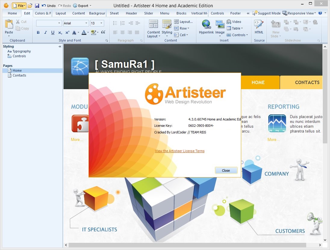Open the font size 13 dropdown

coord(101,23)
